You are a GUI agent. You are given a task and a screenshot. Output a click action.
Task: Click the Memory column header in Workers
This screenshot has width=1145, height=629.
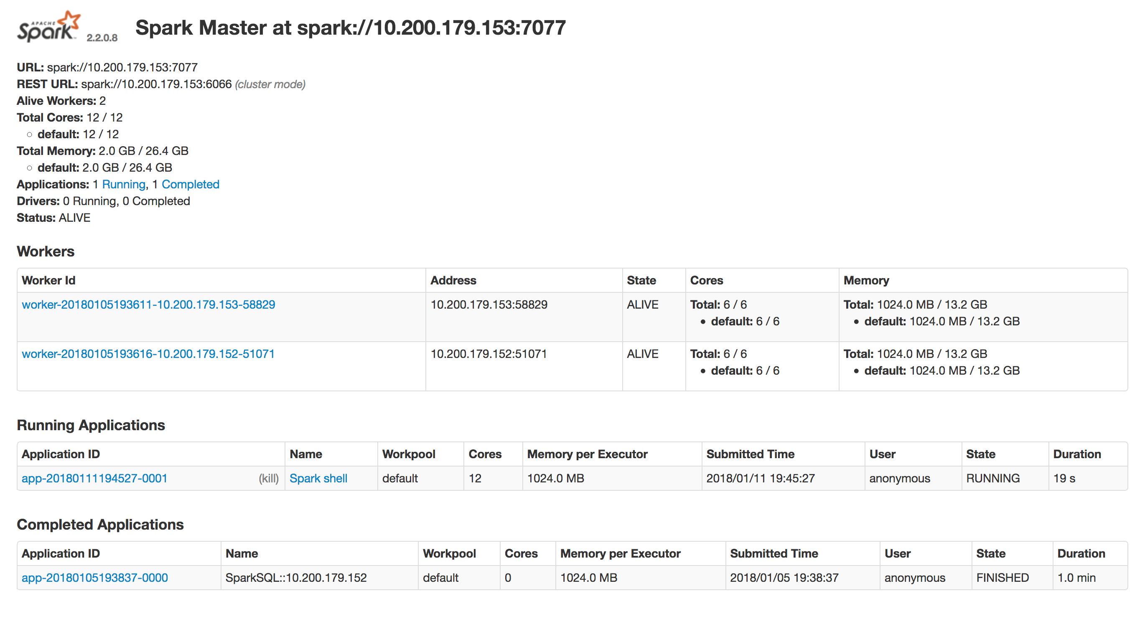(866, 280)
